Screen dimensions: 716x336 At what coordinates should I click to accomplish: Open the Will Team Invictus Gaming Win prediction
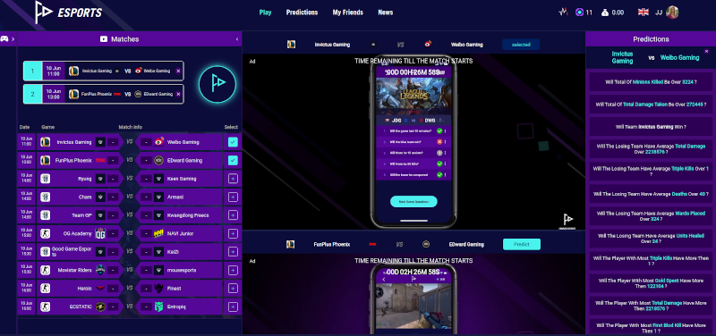[x=651, y=127]
